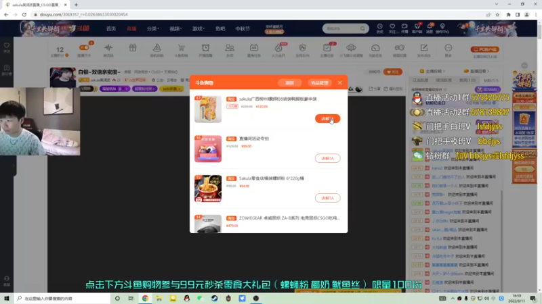Expand the 视频 navigation dropdown
Viewport: 542px width, 304px height.
tap(175, 28)
